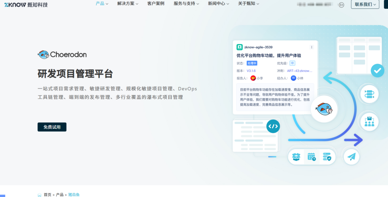
Task: Click the 研发项目管理平台 heading
Action: [x=75, y=74]
